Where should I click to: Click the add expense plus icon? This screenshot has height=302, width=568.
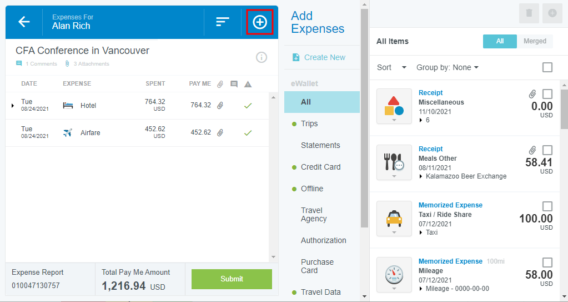point(259,22)
